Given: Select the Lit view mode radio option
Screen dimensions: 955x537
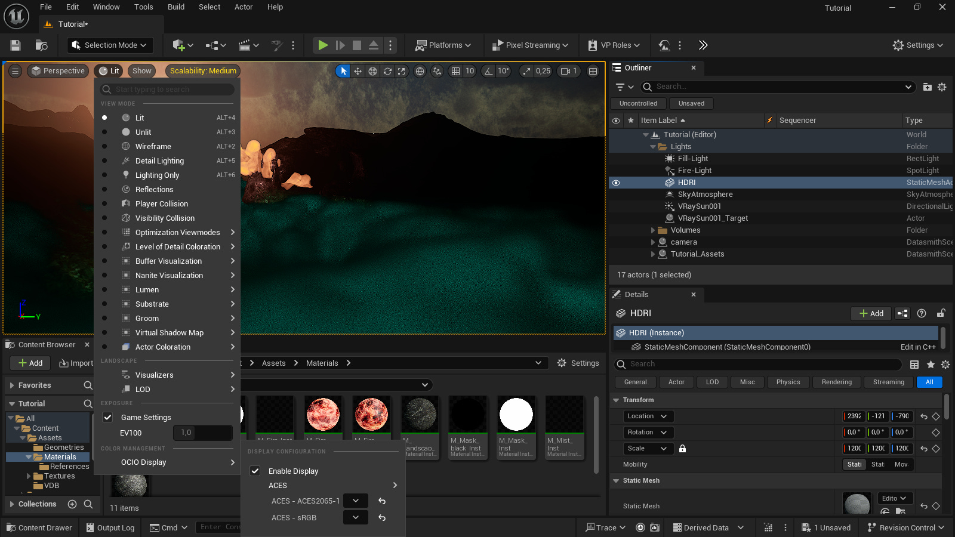Looking at the screenshot, I should [x=104, y=118].
